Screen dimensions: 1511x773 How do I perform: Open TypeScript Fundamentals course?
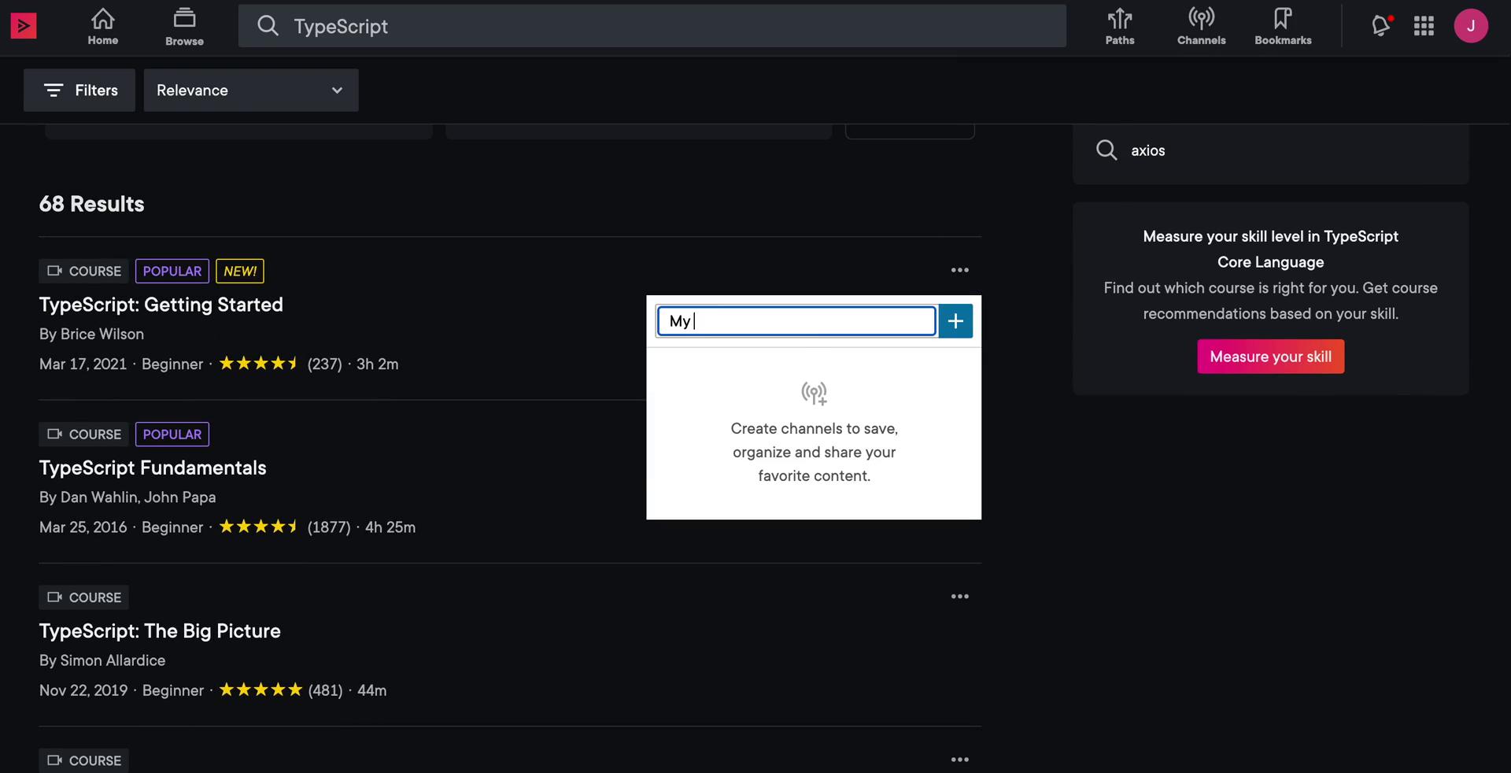point(153,468)
